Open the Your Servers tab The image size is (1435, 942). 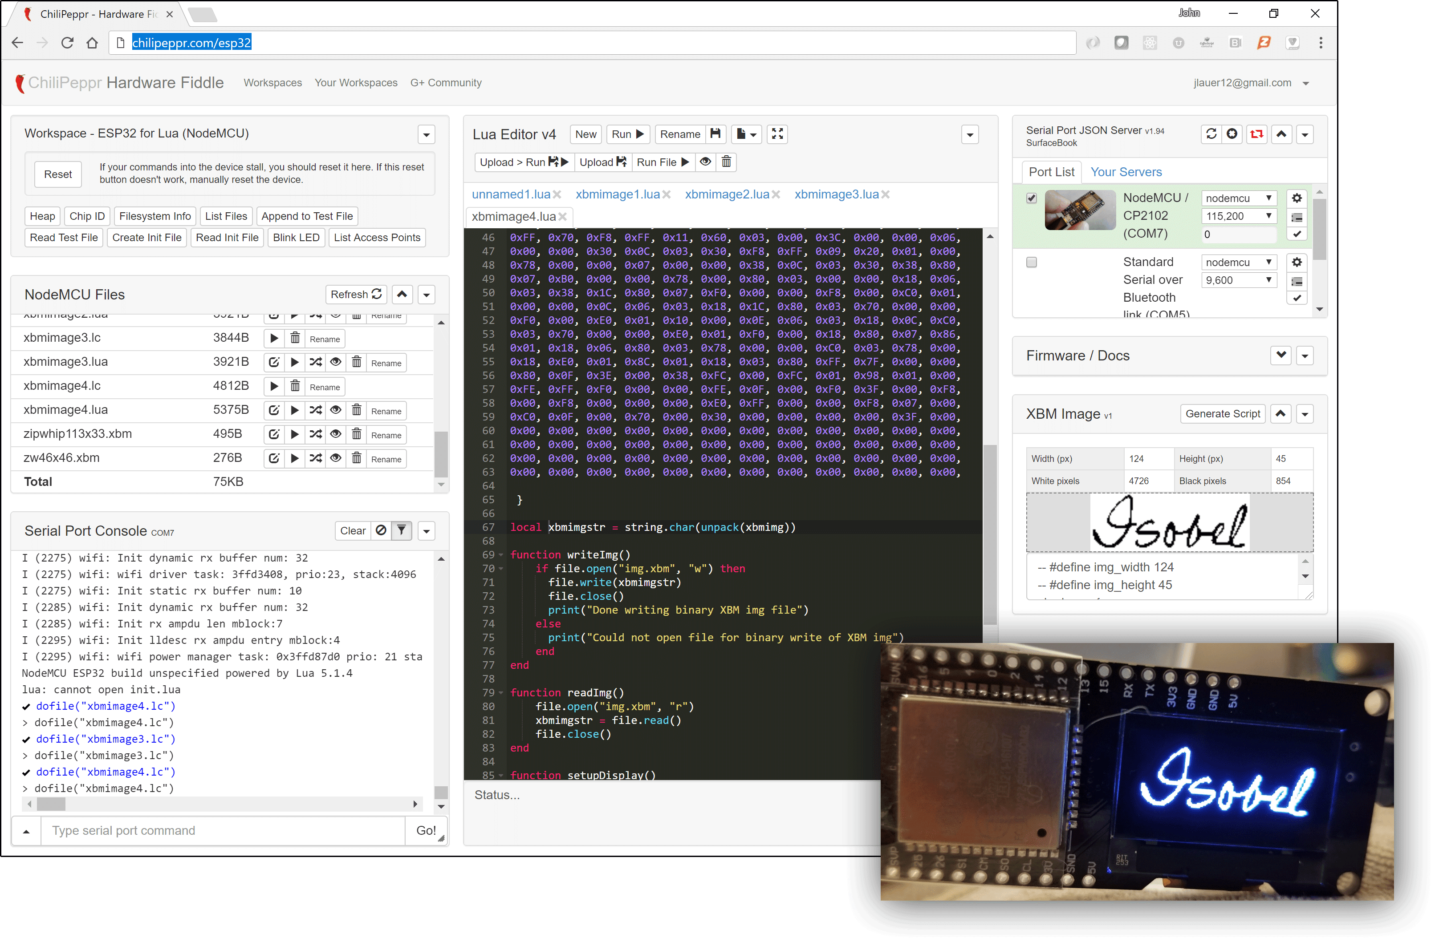pos(1126,172)
